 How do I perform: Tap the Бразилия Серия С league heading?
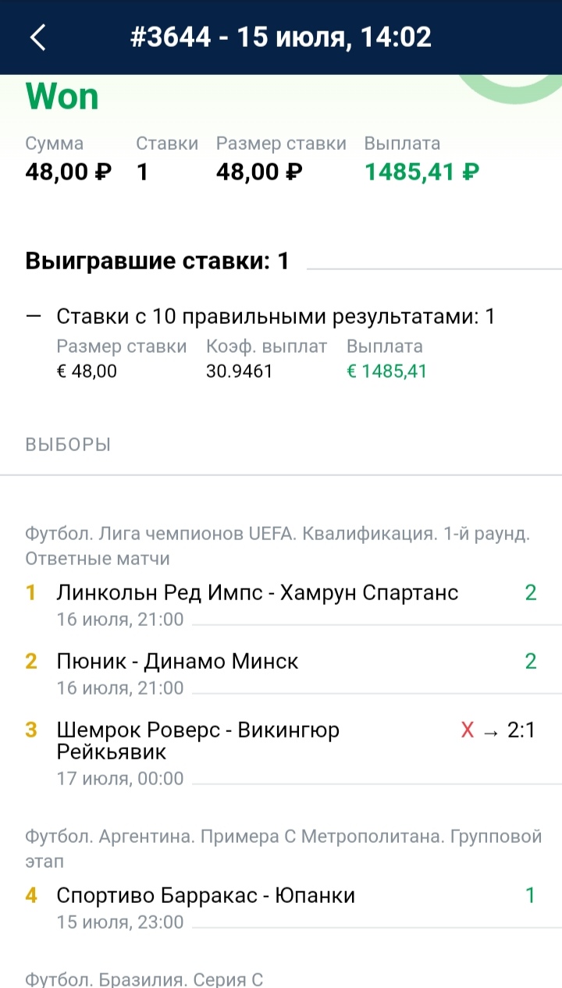(x=144, y=980)
